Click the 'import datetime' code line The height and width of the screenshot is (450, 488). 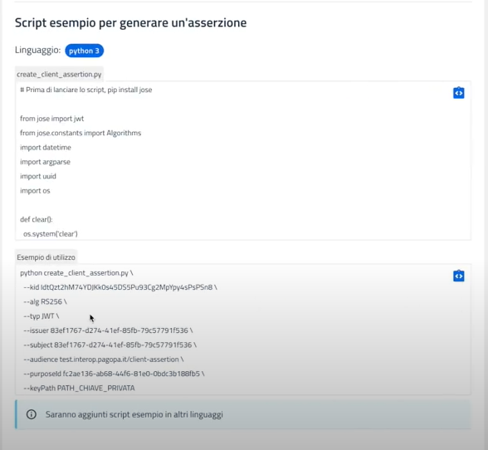point(46,147)
